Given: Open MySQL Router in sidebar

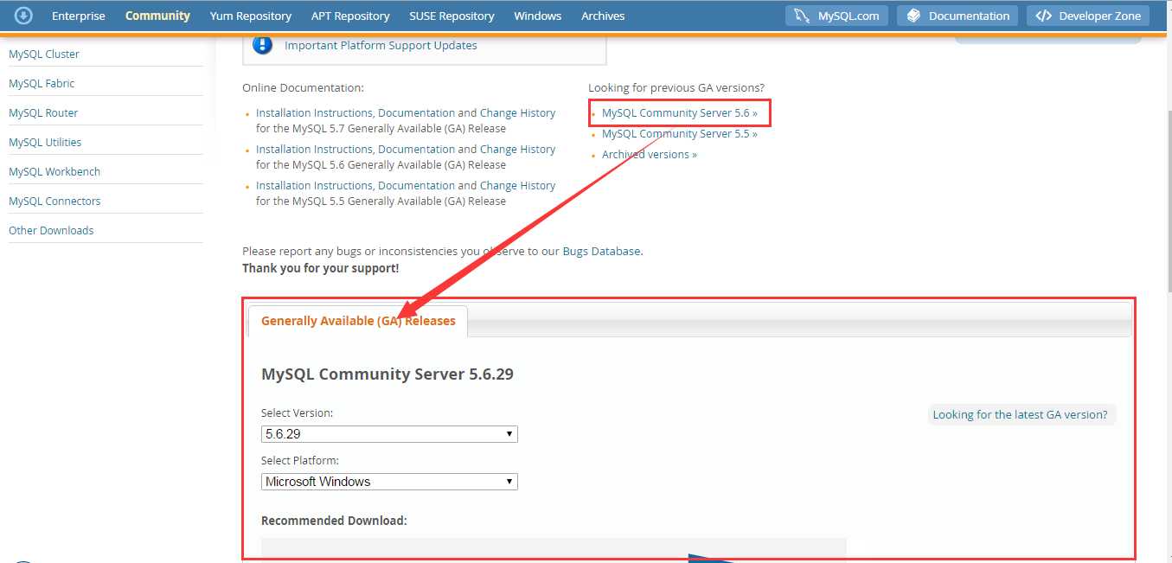Looking at the screenshot, I should coord(43,112).
